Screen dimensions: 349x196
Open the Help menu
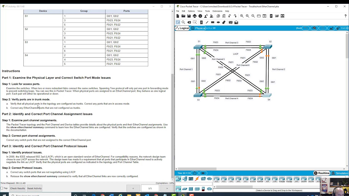click(227, 11)
